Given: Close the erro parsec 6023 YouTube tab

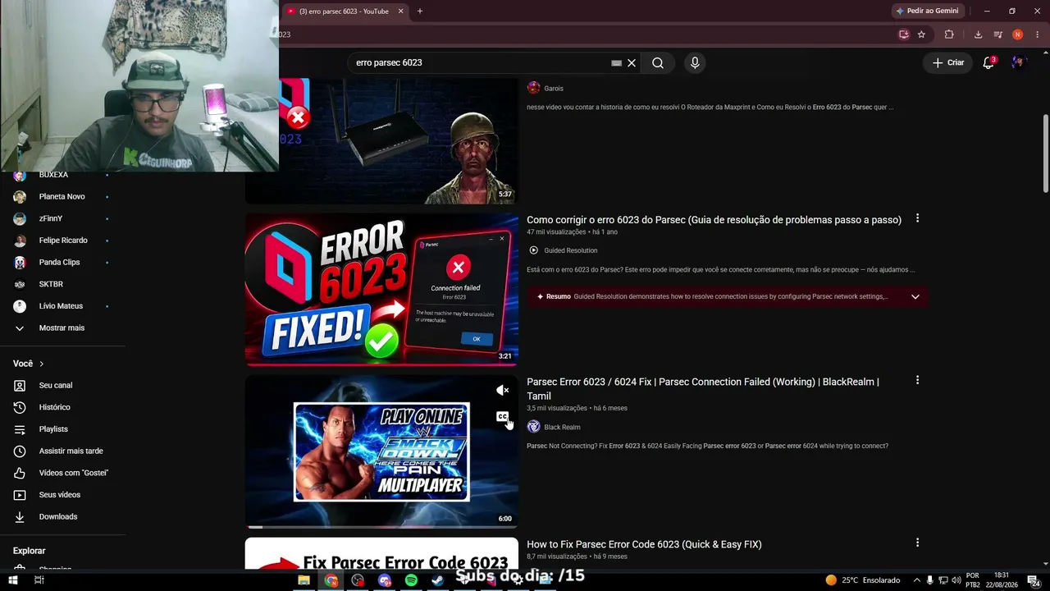Looking at the screenshot, I should click(x=400, y=11).
